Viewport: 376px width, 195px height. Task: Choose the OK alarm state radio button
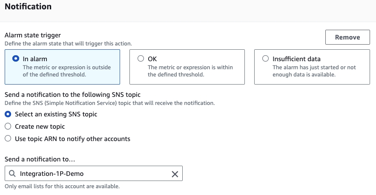coord(141,59)
